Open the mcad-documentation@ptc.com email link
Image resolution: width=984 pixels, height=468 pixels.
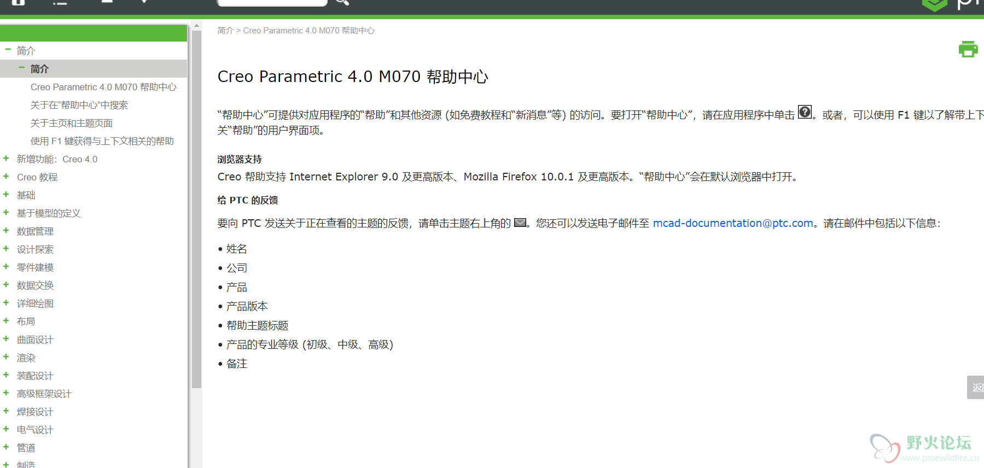733,223
